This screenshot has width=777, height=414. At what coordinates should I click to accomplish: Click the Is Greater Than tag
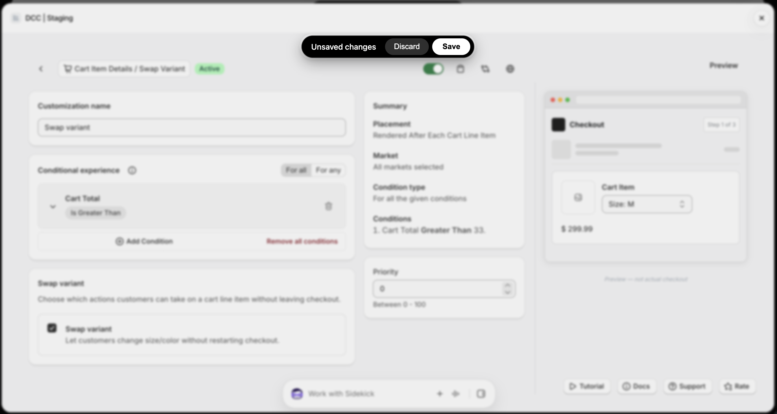click(96, 213)
